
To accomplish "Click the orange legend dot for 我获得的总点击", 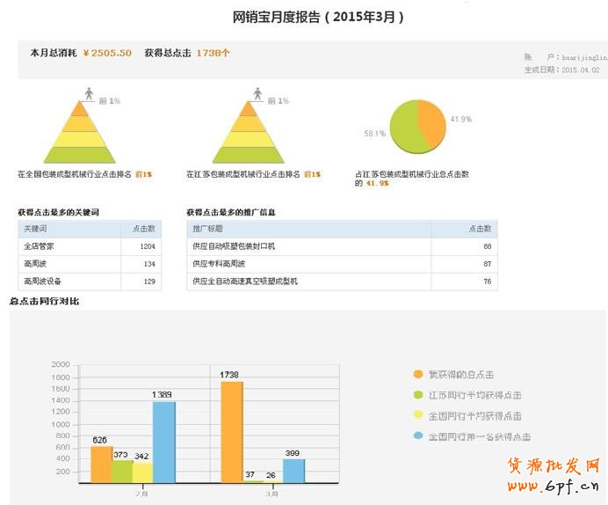I will coord(419,374).
